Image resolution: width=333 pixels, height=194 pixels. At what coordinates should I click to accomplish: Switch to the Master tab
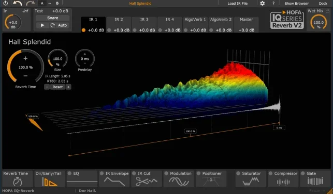[x=247, y=25]
